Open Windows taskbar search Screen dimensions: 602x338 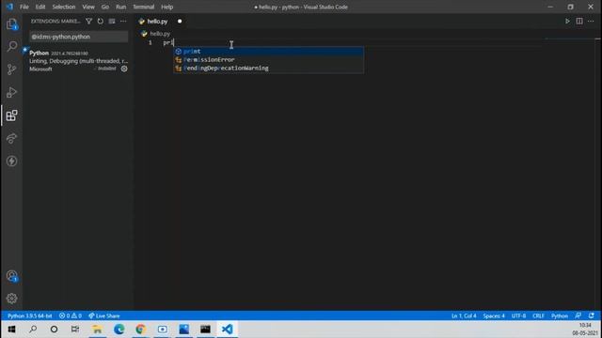click(33, 330)
